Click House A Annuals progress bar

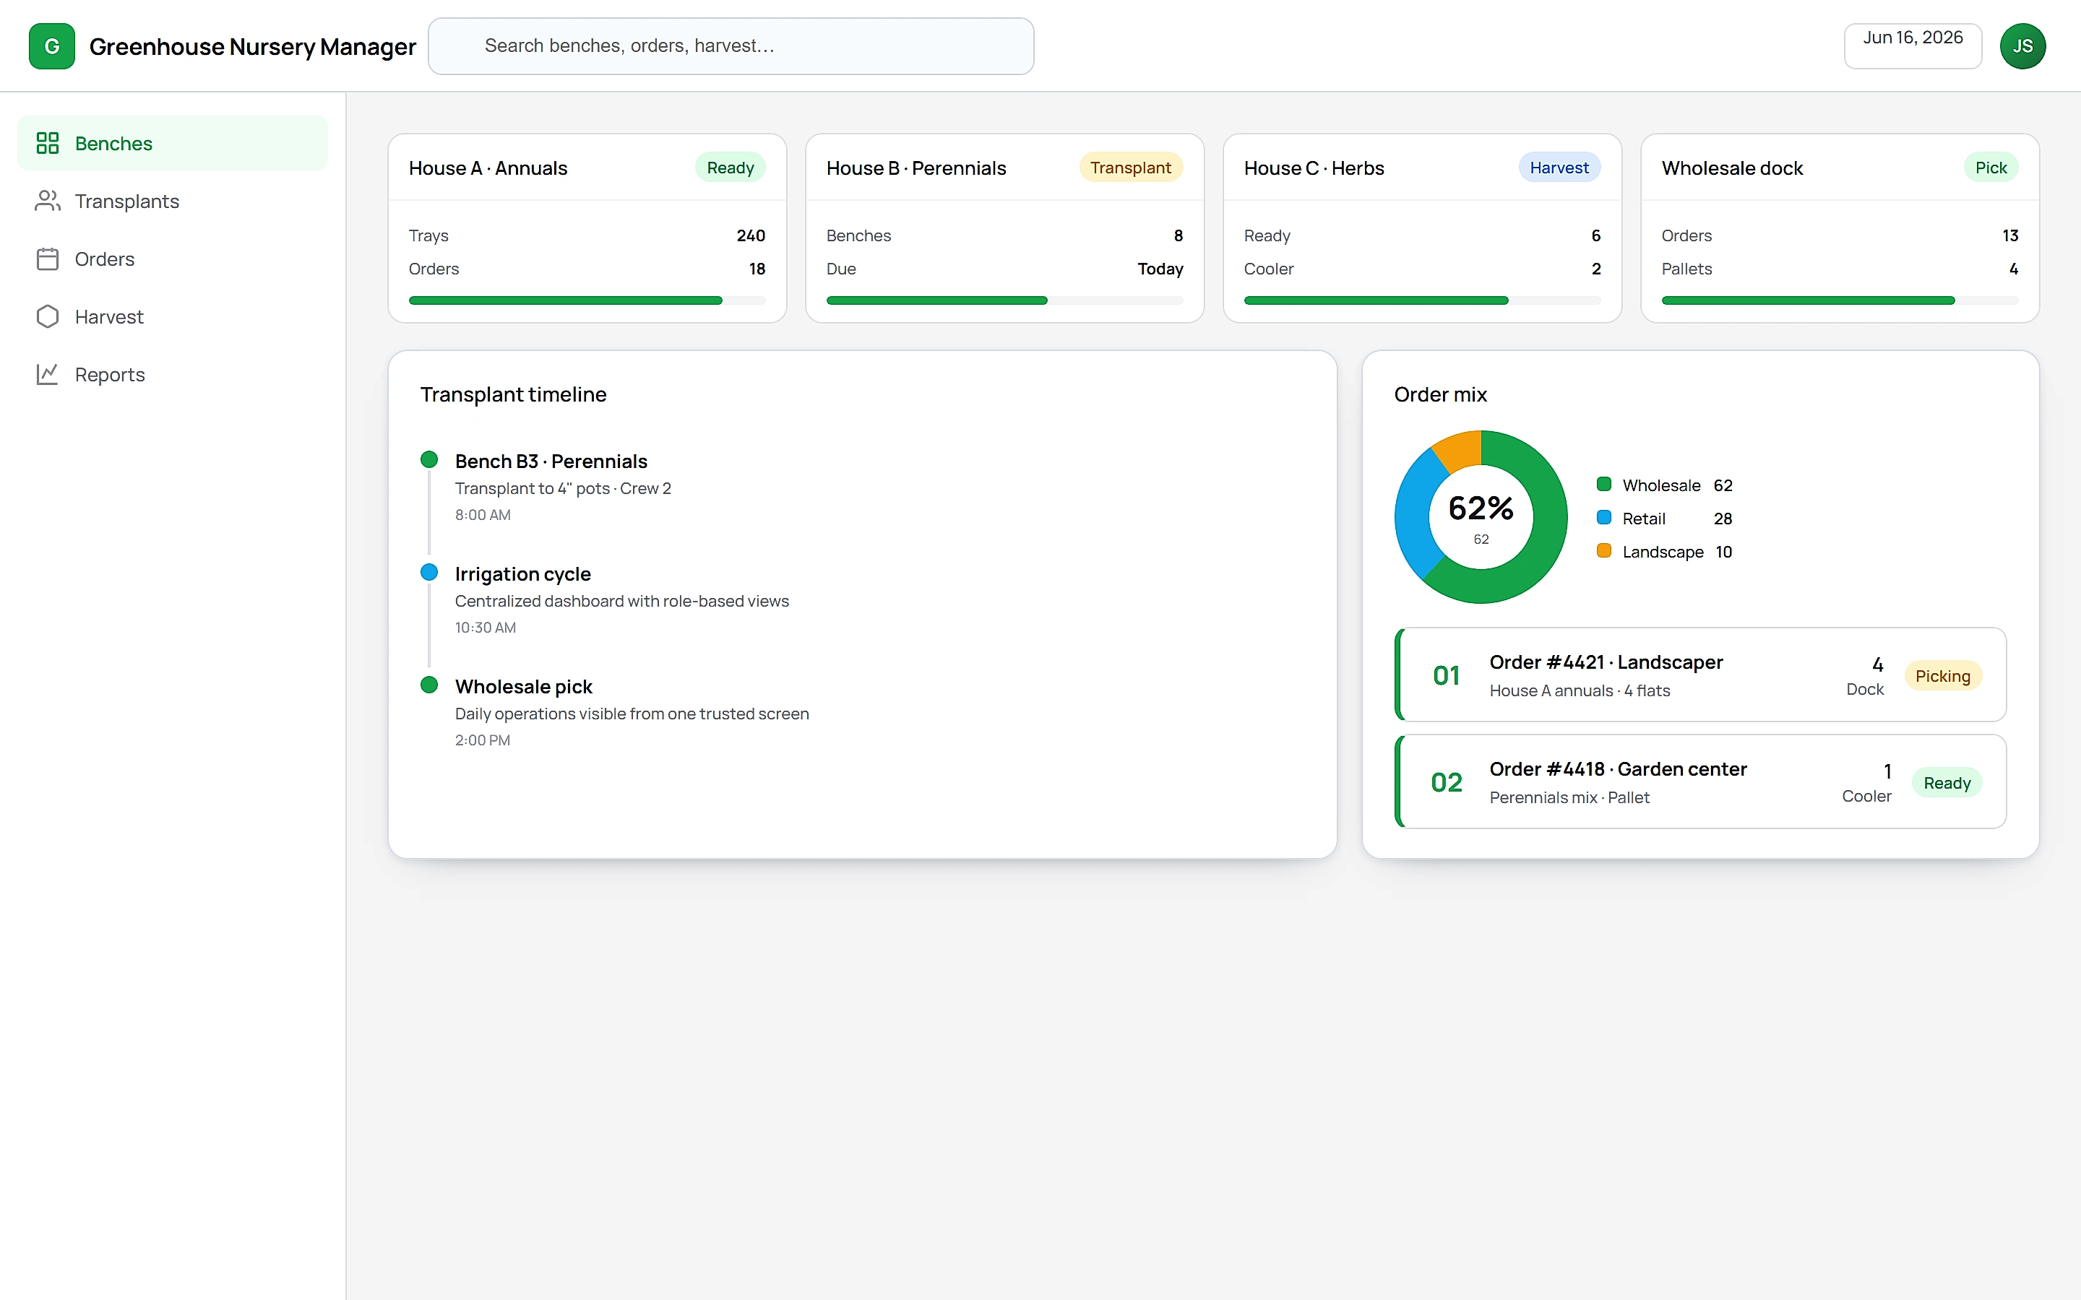[x=587, y=300]
